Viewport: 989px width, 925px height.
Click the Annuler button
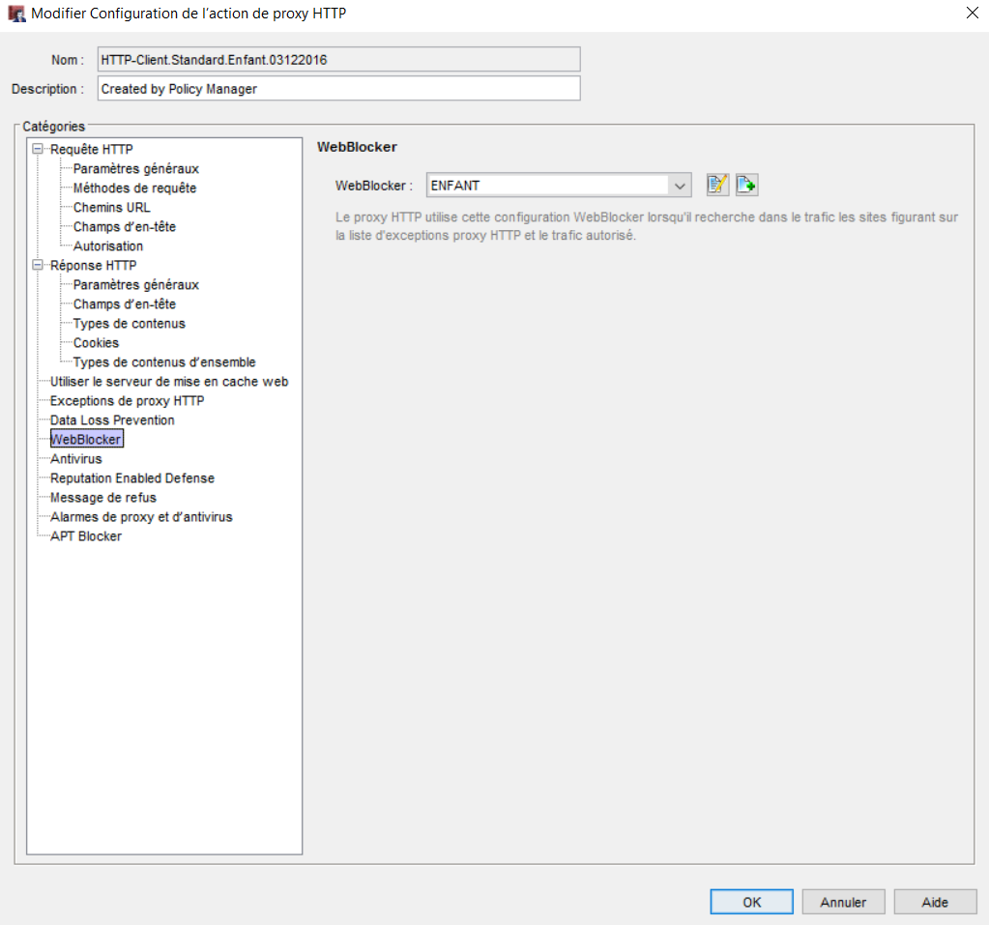[843, 902]
